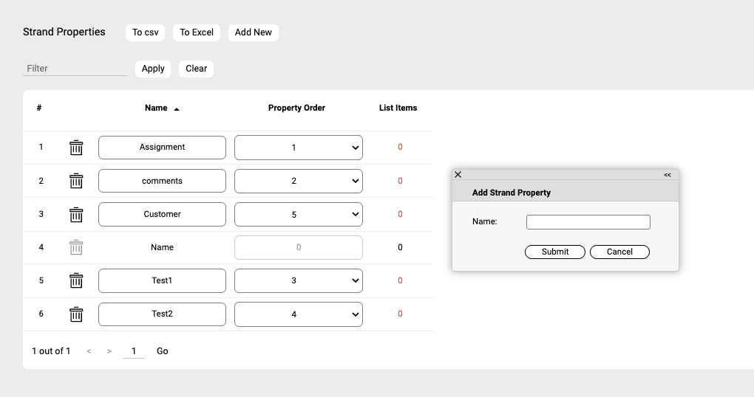Expand Property Order dropdown for comments
754x397 pixels.
point(298,181)
